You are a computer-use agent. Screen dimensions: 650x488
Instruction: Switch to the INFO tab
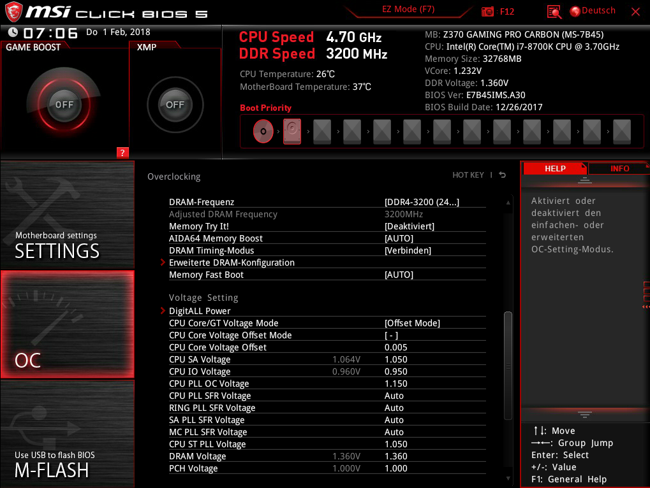(x=620, y=168)
